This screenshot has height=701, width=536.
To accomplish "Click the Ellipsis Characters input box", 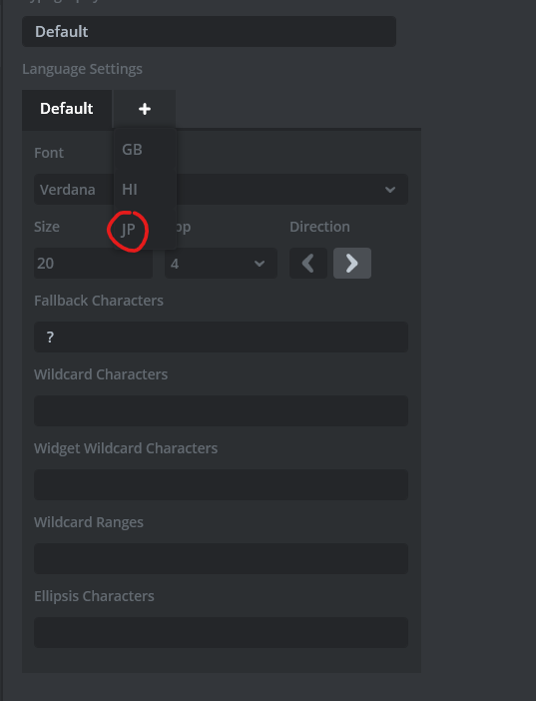I will (221, 633).
